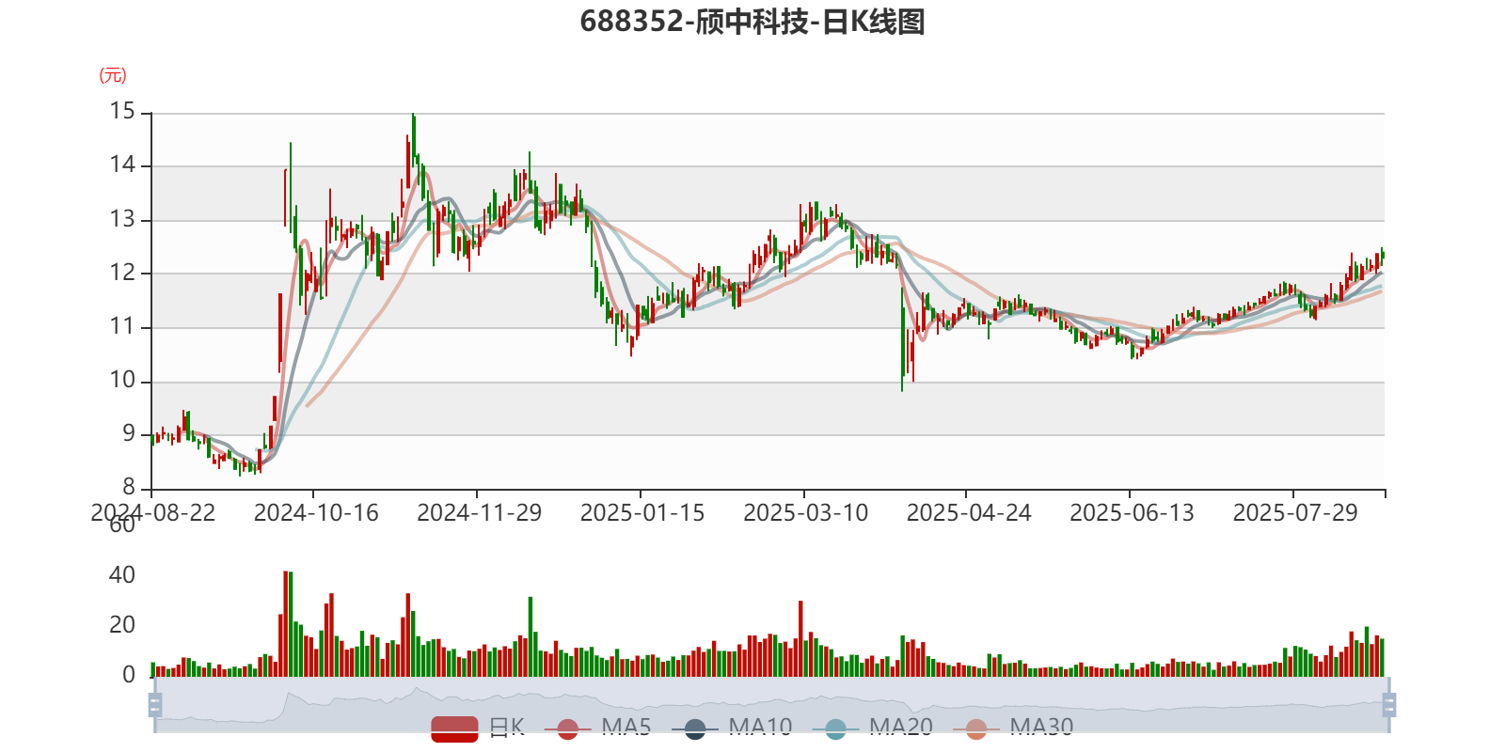Click the left handle of the zoom slider
Screen dimensions: 1505x752
[x=155, y=704]
